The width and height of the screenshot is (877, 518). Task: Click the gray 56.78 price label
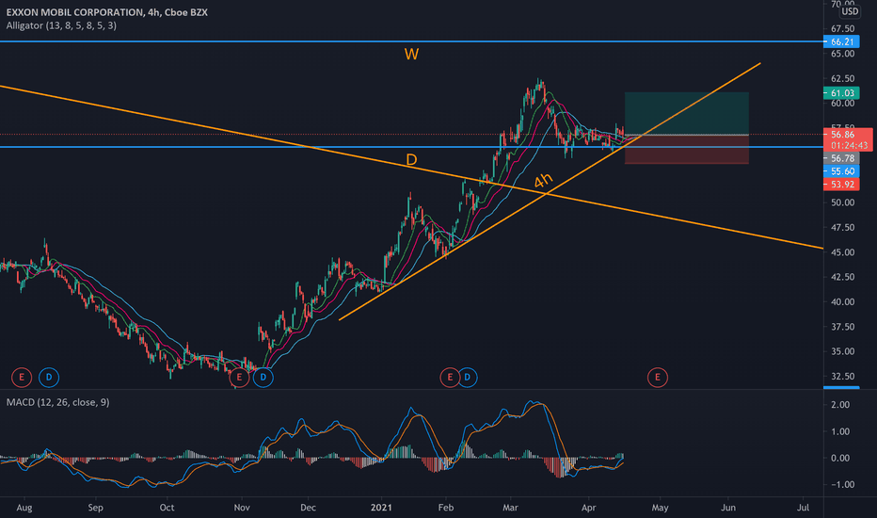click(x=841, y=158)
